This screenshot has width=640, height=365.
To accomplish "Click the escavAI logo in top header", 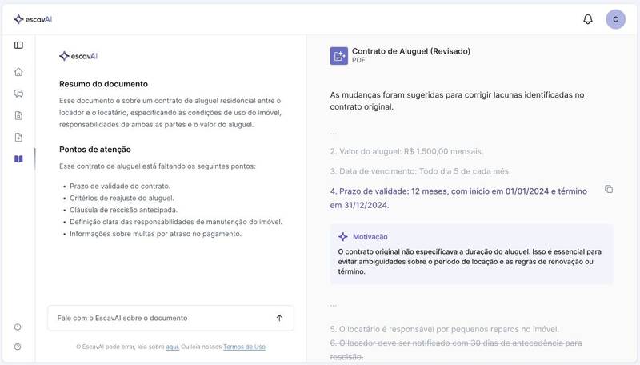I will pos(33,19).
